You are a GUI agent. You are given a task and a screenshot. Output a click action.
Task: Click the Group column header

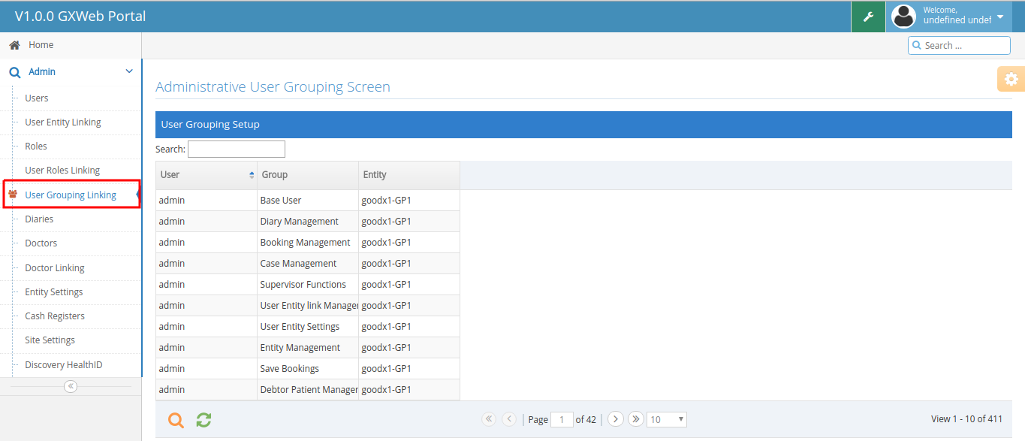307,175
